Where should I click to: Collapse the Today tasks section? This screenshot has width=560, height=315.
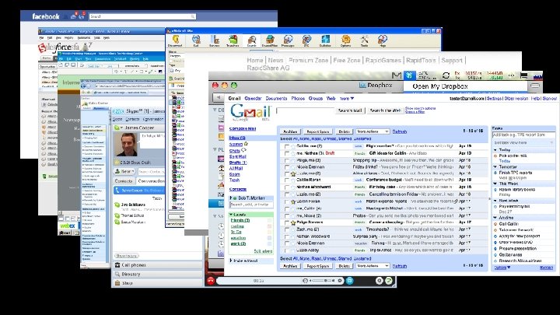click(495, 150)
